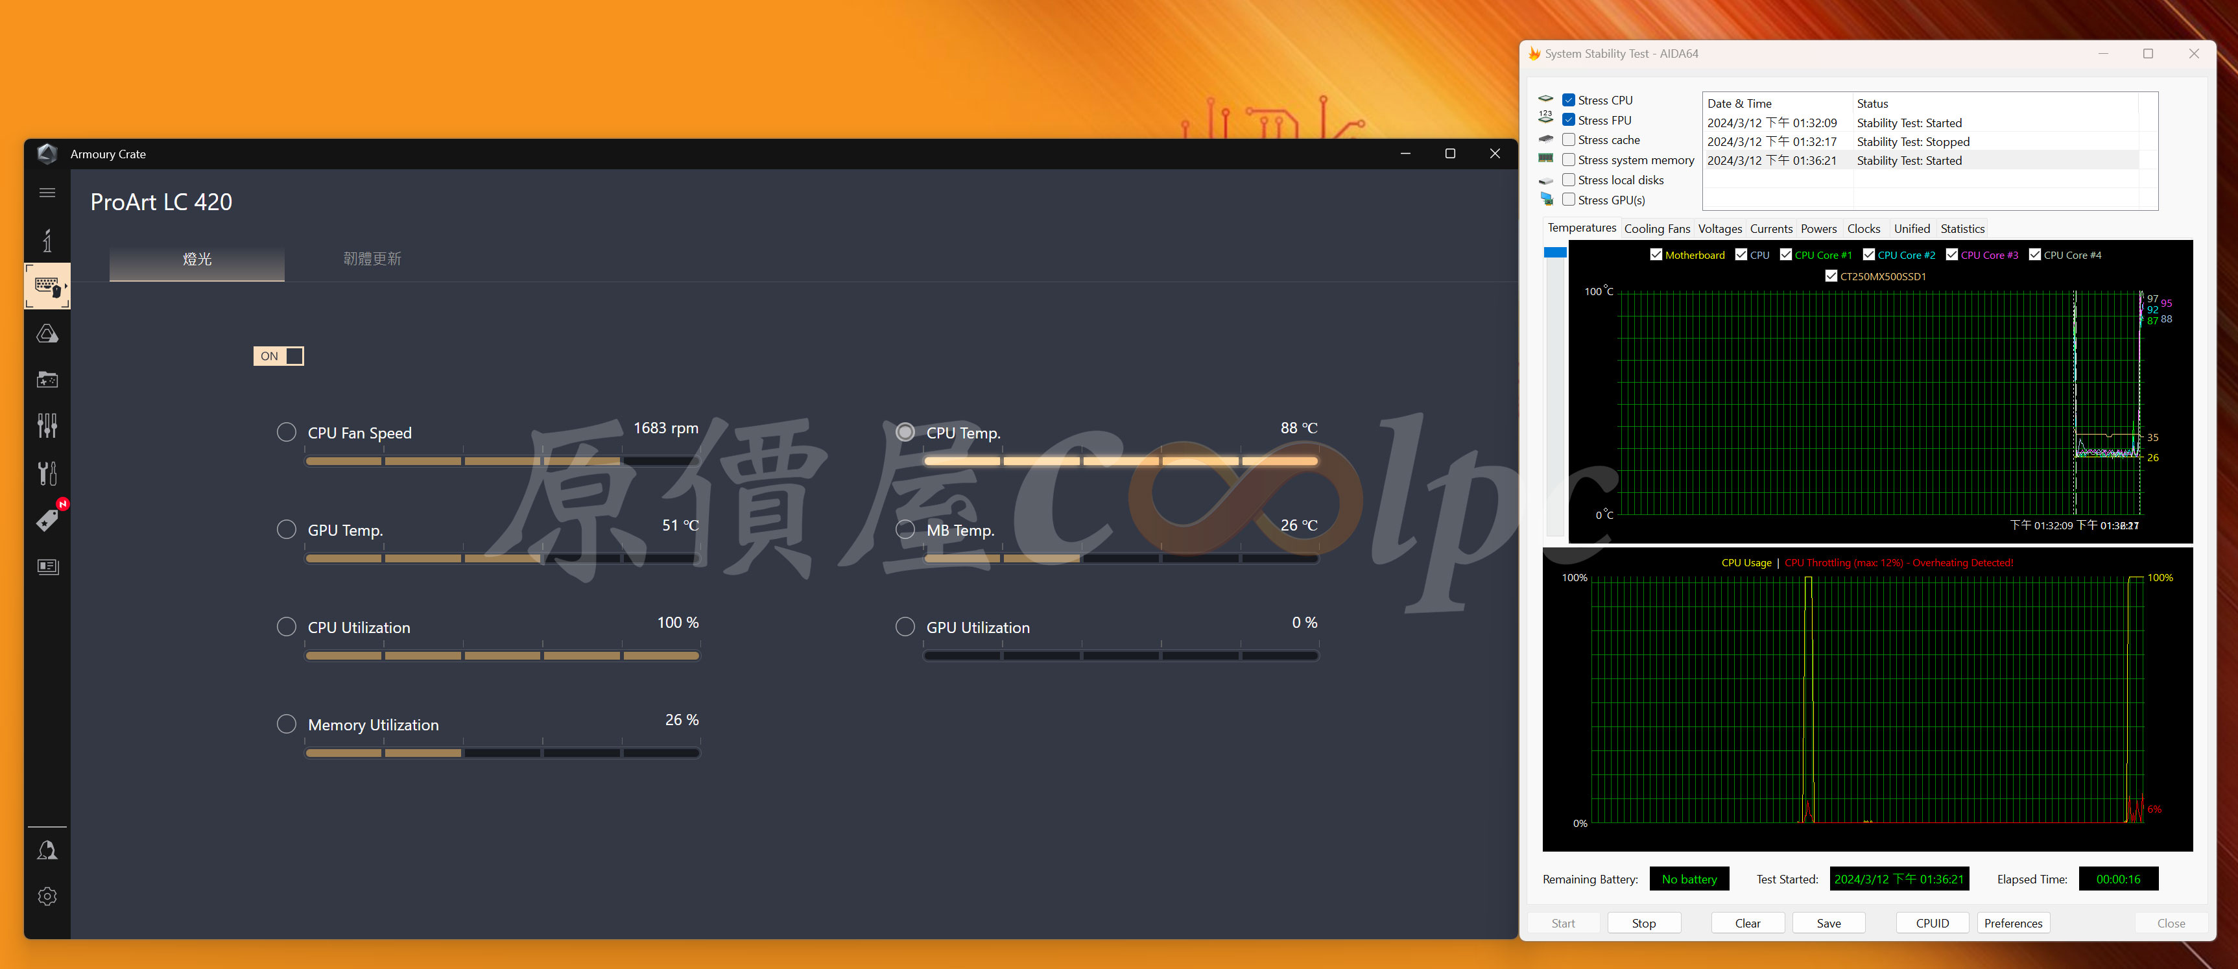The width and height of the screenshot is (2238, 969).
Task: Open the Tools wrench icon in sidebar
Action: point(48,473)
